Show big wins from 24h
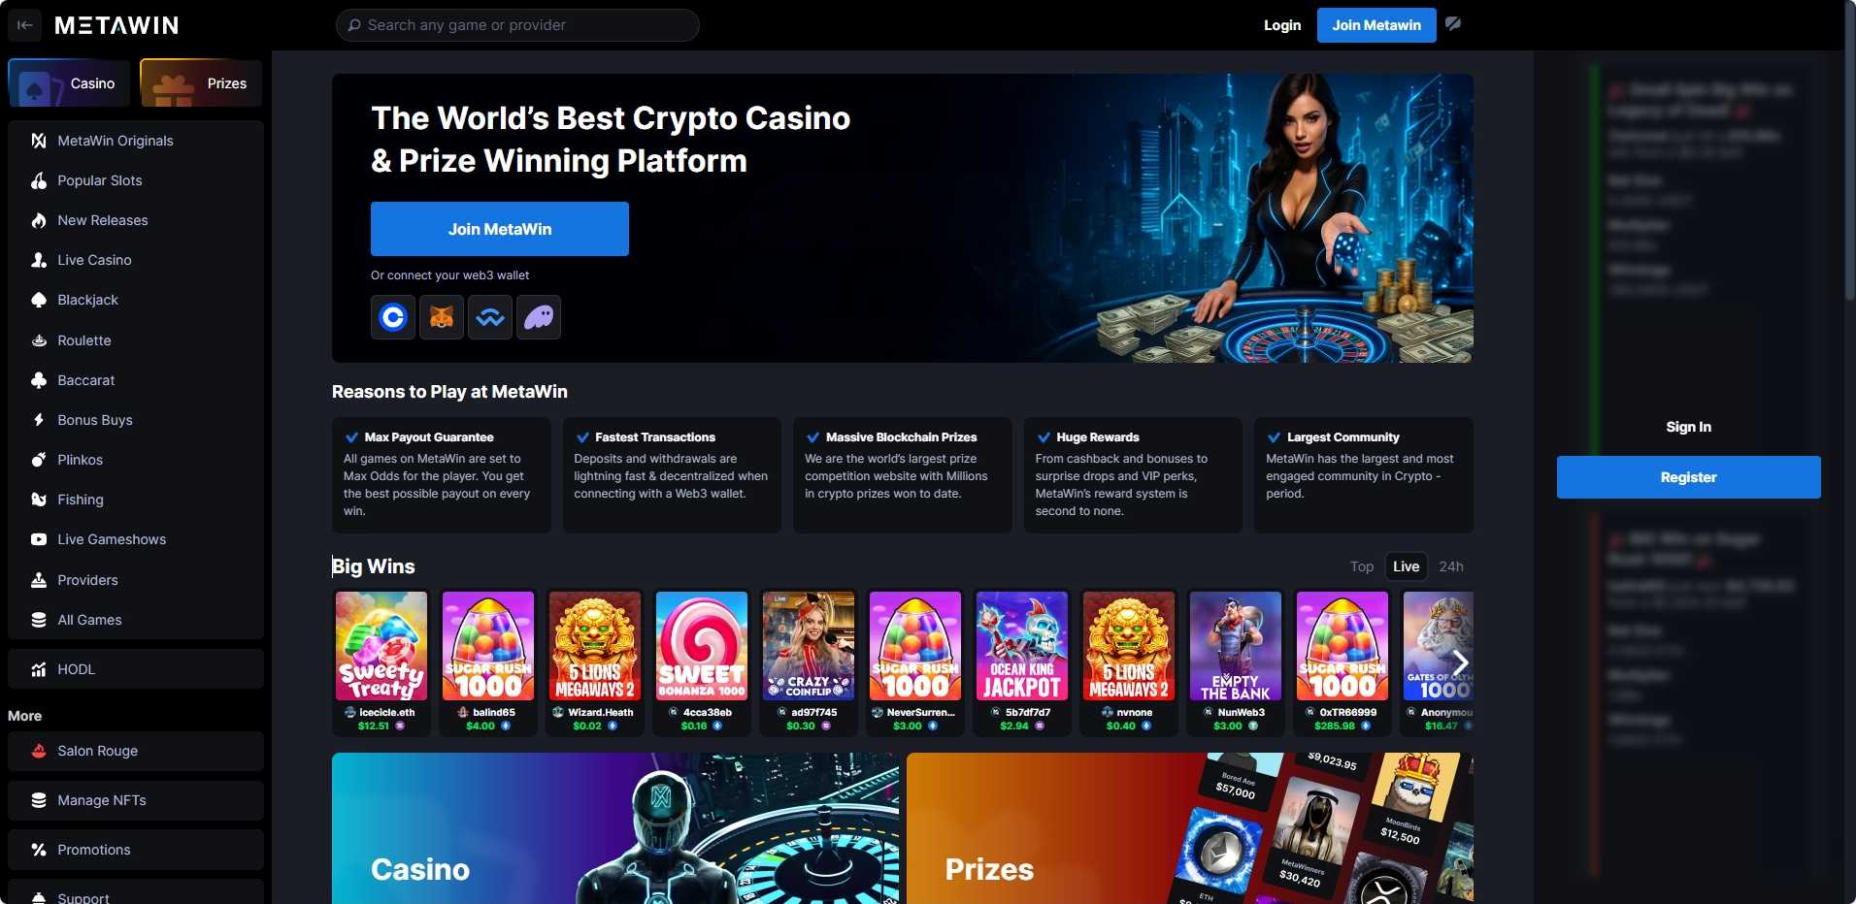The width and height of the screenshot is (1856, 904). (x=1451, y=566)
